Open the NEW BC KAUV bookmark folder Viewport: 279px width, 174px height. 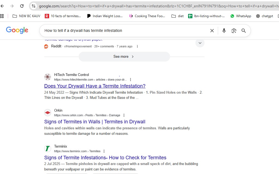click(26, 16)
